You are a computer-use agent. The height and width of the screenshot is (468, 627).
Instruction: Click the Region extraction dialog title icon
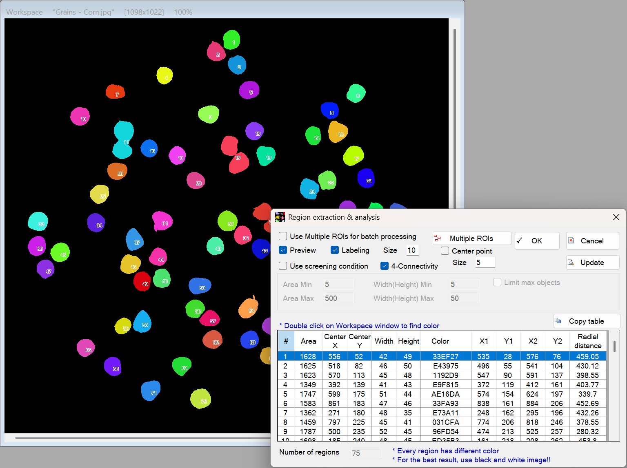tap(280, 217)
